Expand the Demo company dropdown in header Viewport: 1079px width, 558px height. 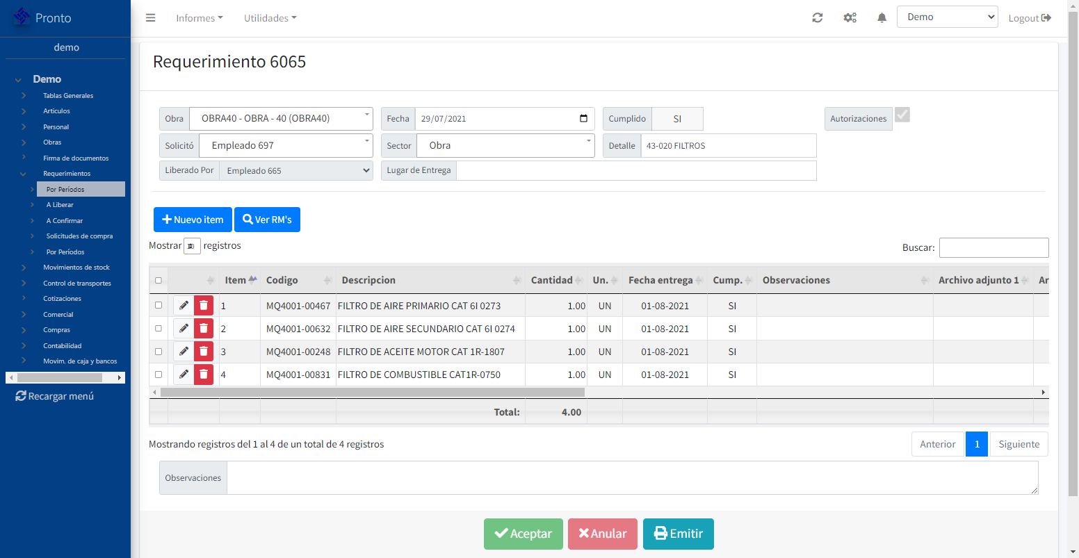947,17
